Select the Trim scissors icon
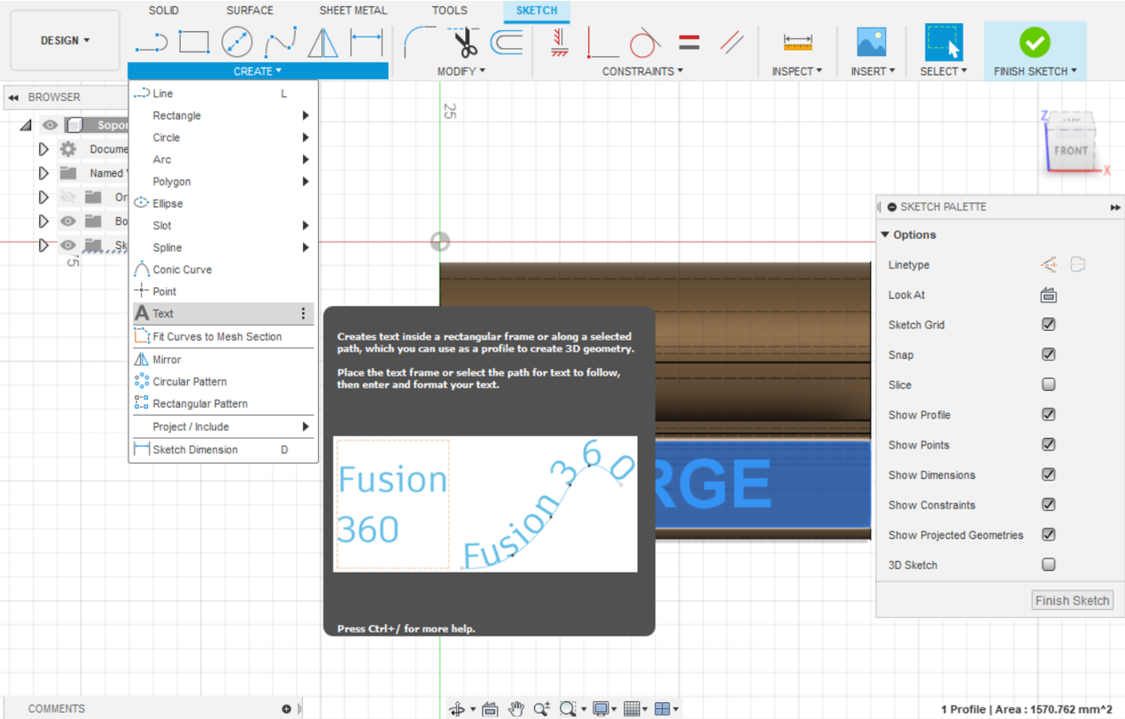Viewport: 1125px width, 719px height. point(464,41)
